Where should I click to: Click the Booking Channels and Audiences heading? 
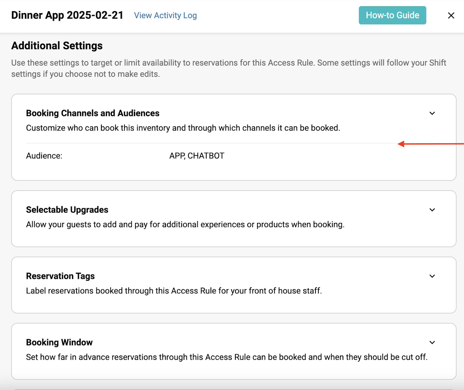click(93, 113)
